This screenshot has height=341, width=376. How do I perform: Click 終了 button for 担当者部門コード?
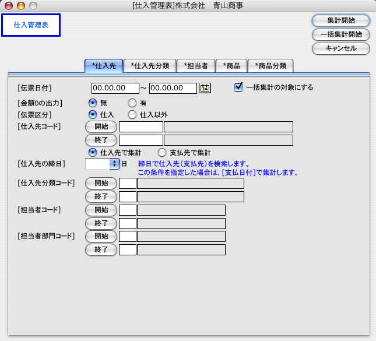[101, 249]
